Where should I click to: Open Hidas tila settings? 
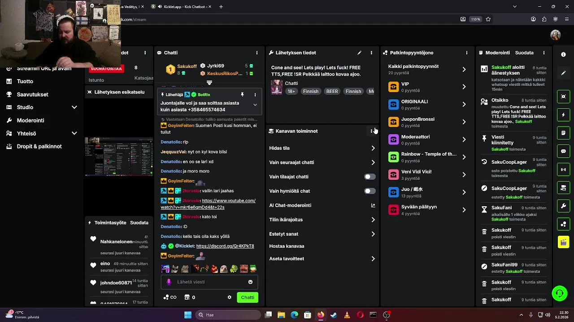point(322,148)
